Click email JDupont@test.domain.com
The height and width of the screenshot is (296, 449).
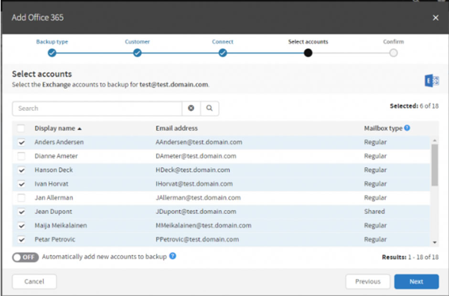196,211
